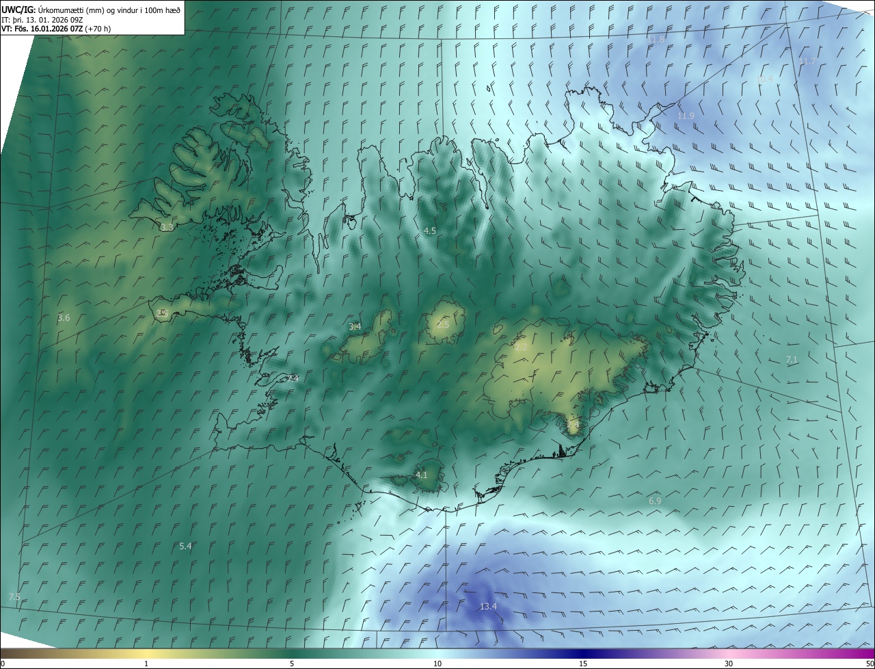Click the 4.5 value label in north Iceland
875x669 pixels.
point(429,231)
